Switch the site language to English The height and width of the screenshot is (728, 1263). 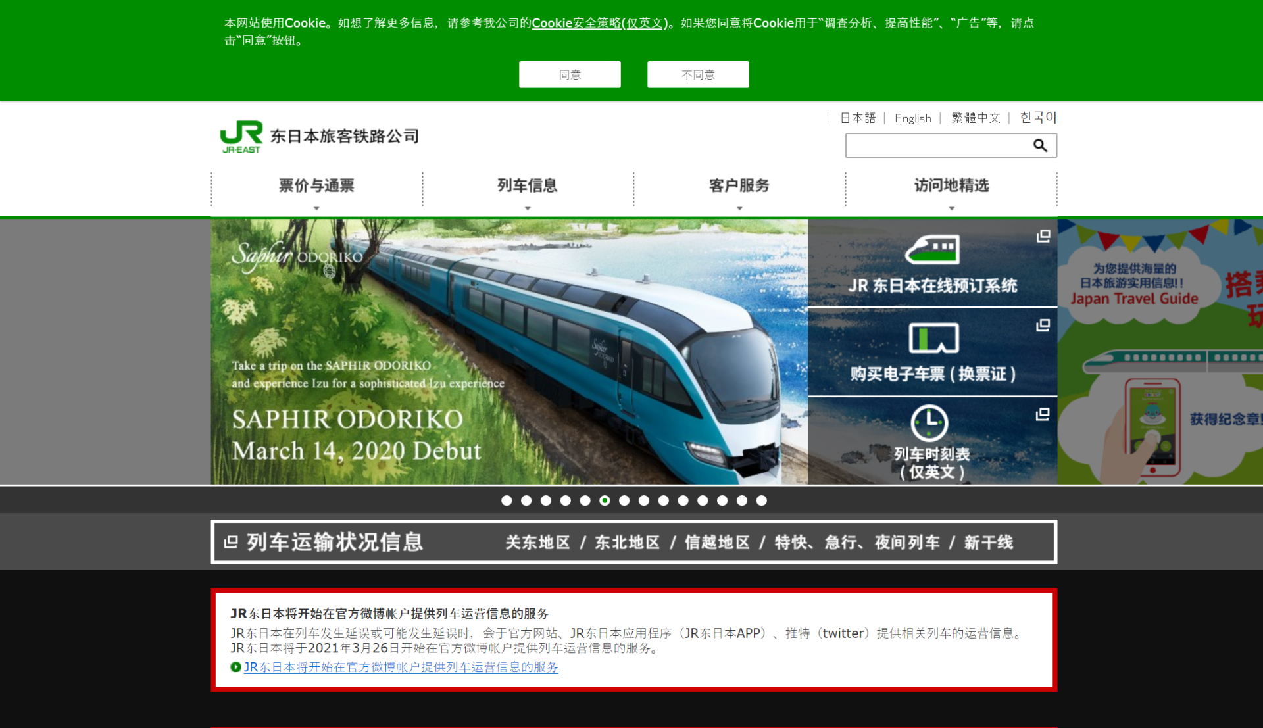tap(912, 118)
